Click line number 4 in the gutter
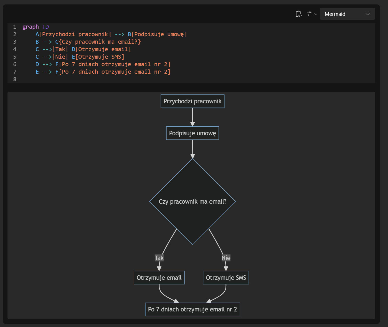The height and width of the screenshot is (327, 388). point(15,49)
